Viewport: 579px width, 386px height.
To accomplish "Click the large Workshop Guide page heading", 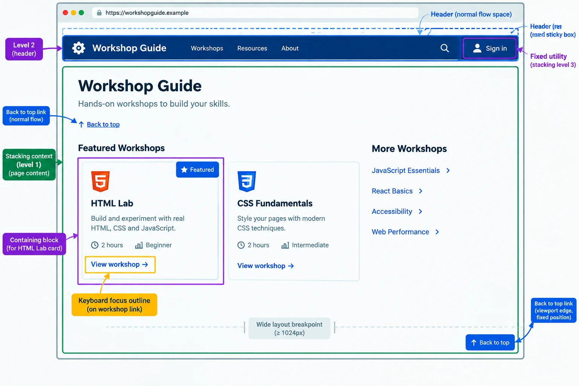I will (x=140, y=86).
